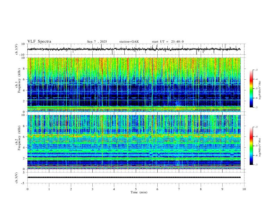Click tick label 10 on the Time axis
The image size is (275, 212).
[x=244, y=189]
